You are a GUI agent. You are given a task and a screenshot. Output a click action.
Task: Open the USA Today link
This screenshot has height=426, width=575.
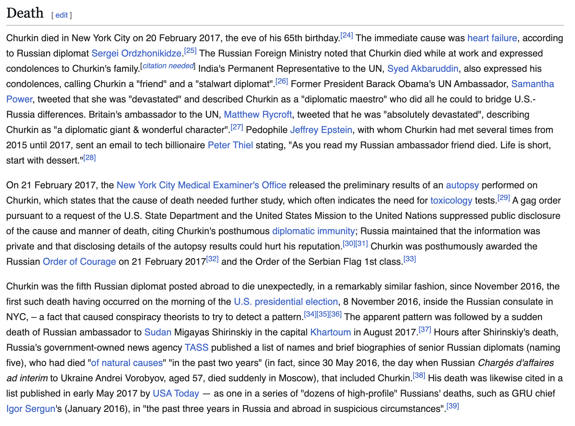point(176,394)
